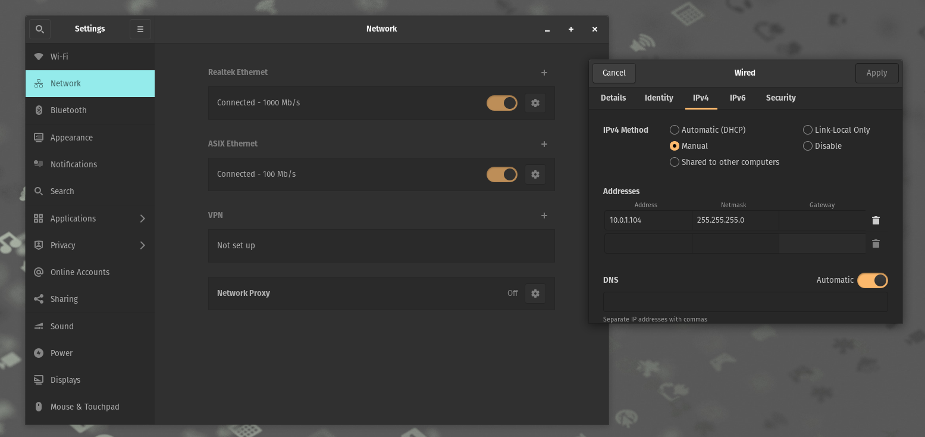The image size is (925, 437).
Task: Select the Manual IPv4 method
Action: (689, 146)
